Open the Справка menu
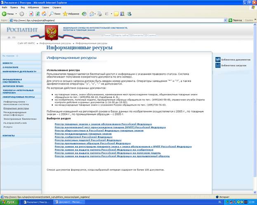Viewport: 257px width, 205px height. pyautogui.click(x=57, y=7)
